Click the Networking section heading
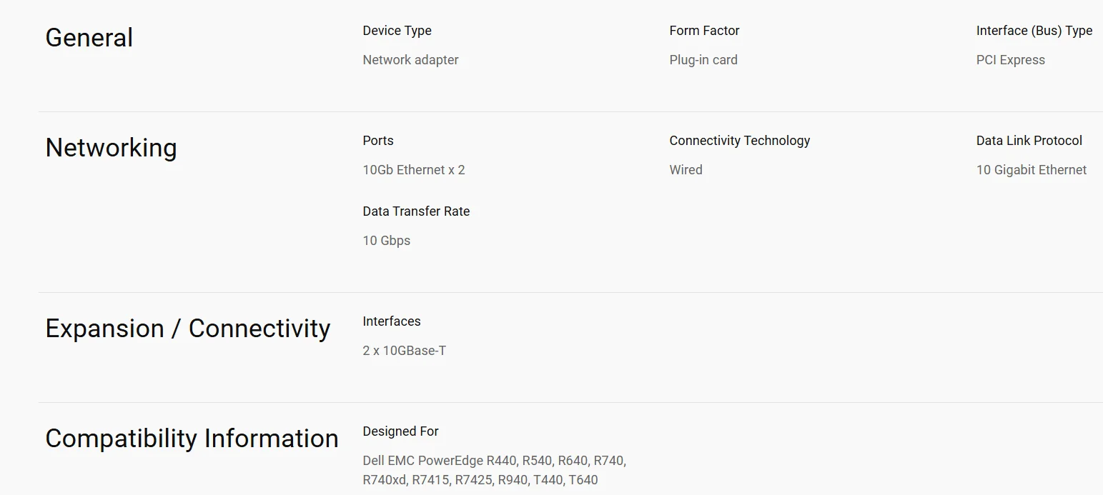Viewport: 1103px width, 495px height. pyautogui.click(x=111, y=148)
